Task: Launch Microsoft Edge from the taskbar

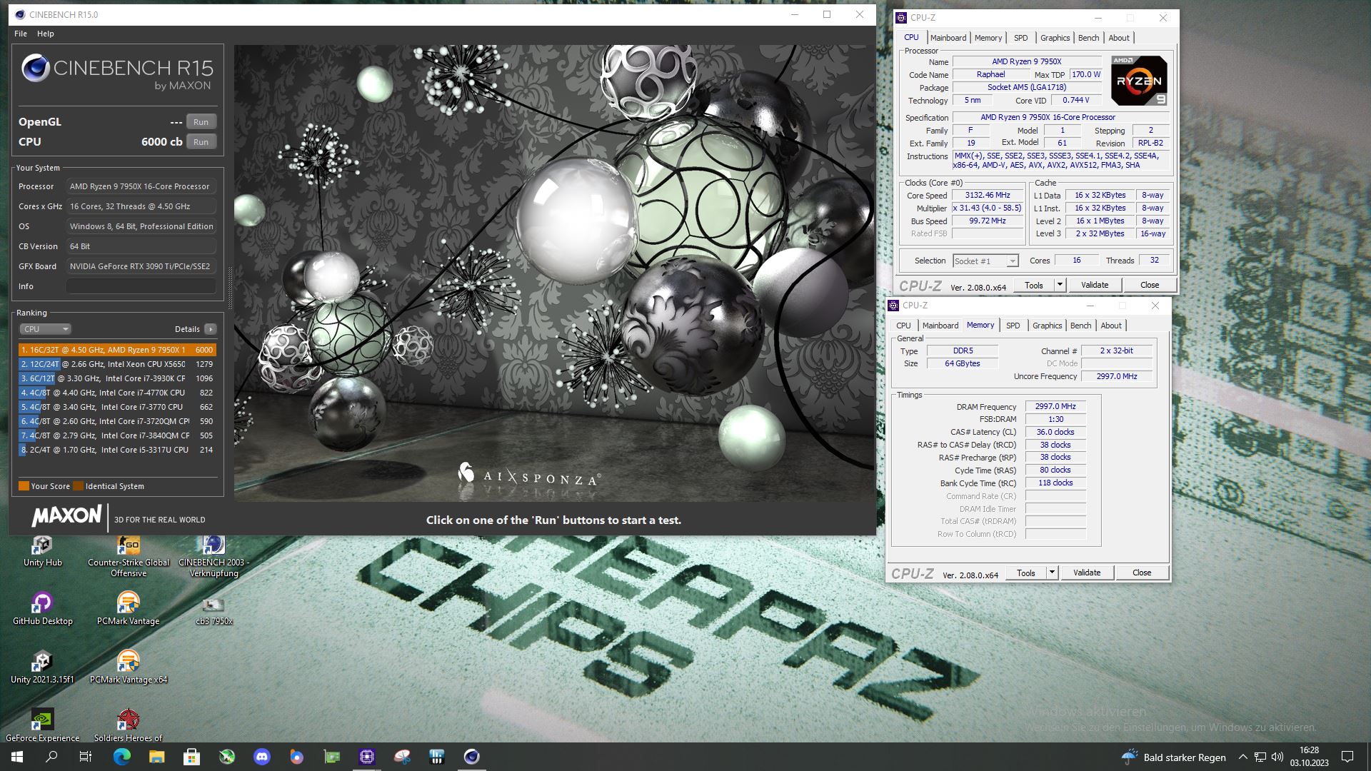Action: pos(122,757)
